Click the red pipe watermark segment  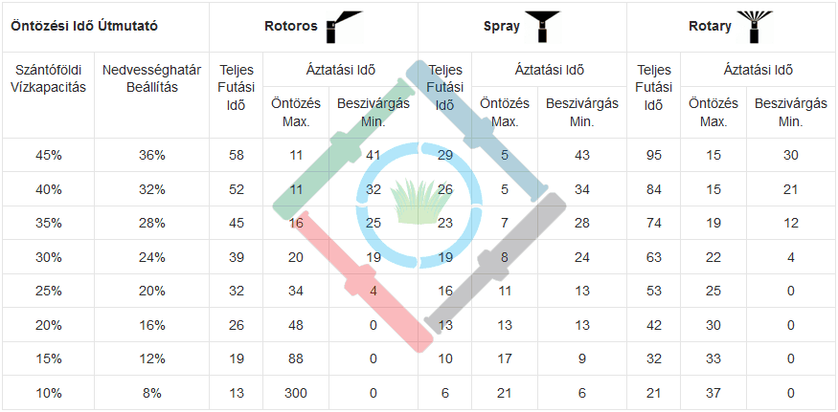coord(362,281)
